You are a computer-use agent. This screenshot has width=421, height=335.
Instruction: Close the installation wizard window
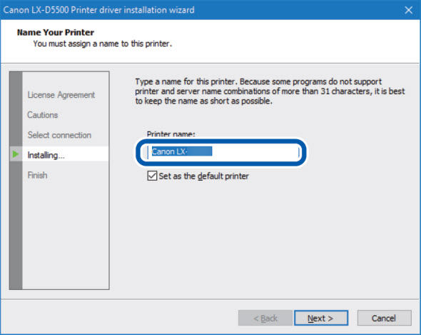pyautogui.click(x=408, y=10)
